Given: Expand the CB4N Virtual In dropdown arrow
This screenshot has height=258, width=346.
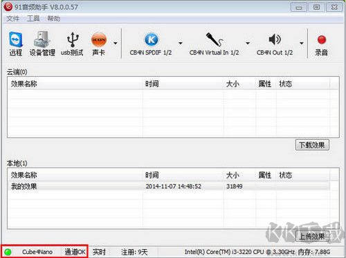Looking at the screenshot, I should (x=248, y=43).
